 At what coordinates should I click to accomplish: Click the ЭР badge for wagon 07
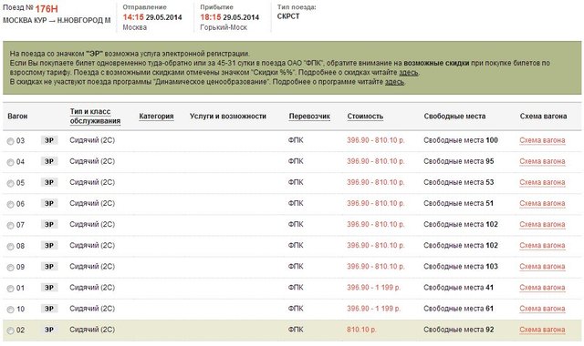(49, 224)
